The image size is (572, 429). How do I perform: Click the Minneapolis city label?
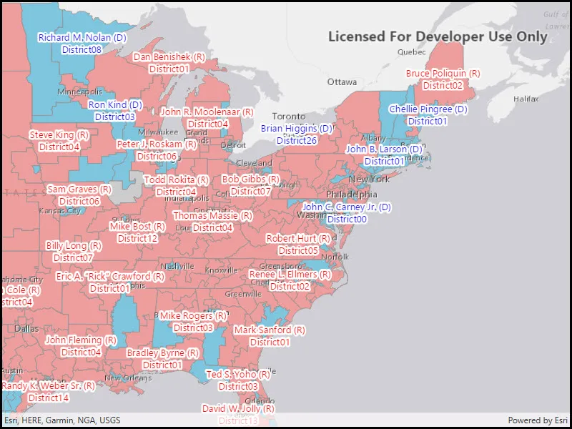(79, 92)
